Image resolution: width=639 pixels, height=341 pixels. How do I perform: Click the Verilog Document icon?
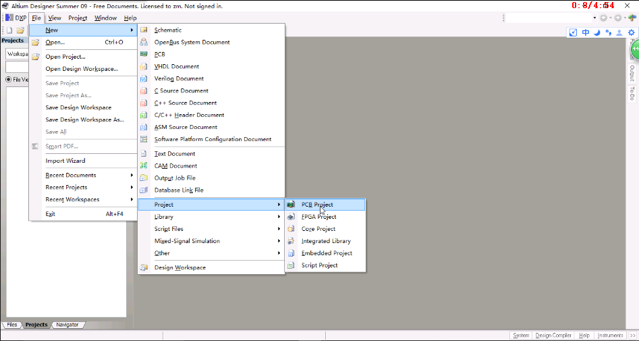click(x=144, y=79)
